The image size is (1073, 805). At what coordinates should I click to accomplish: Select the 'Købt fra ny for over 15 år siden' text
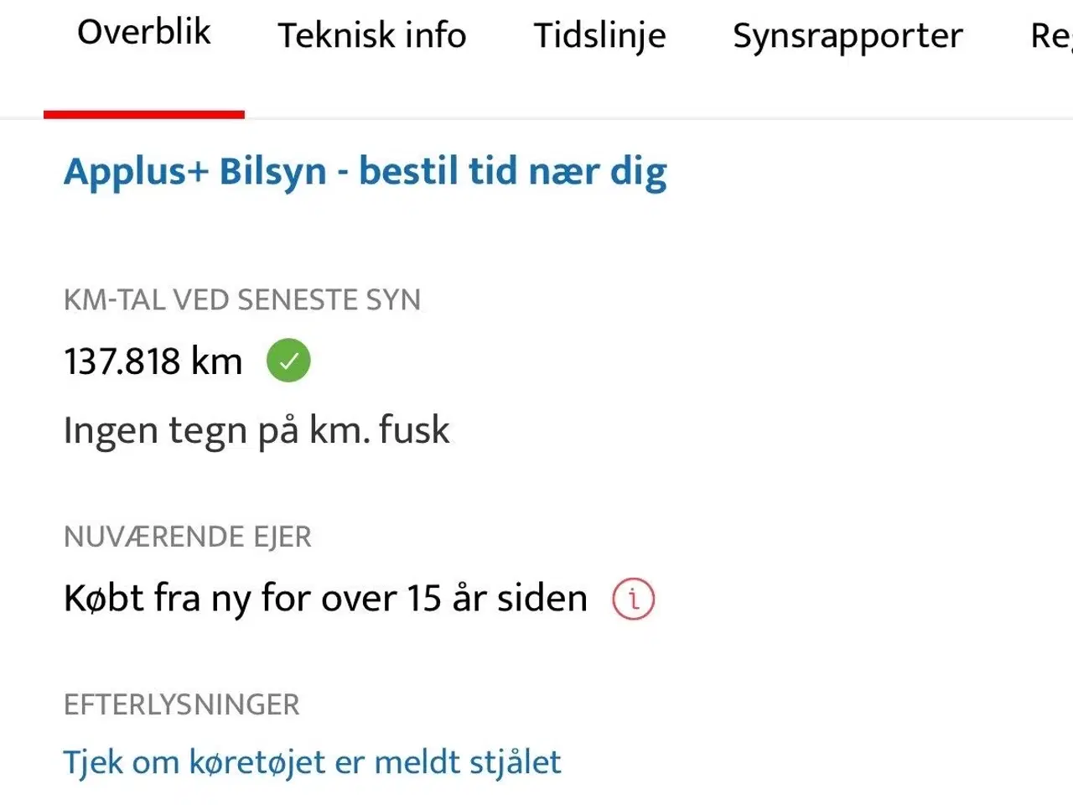point(325,598)
